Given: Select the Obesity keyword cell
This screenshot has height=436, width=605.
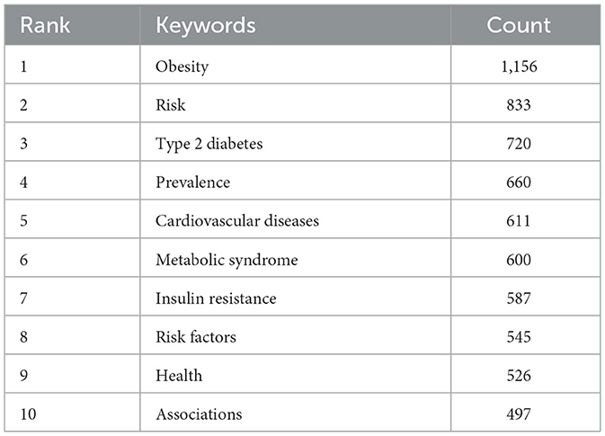Looking at the screenshot, I should 182,67.
